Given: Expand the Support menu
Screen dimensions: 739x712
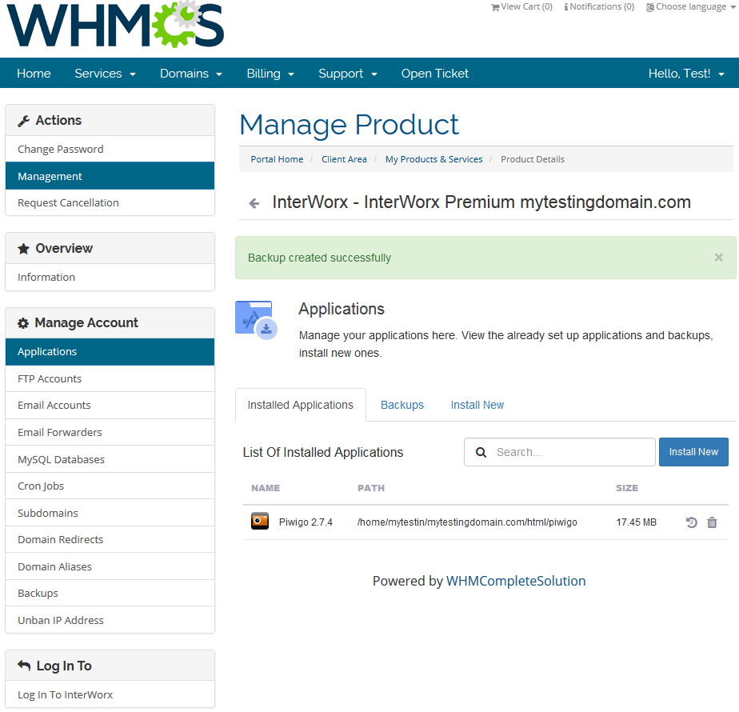Looking at the screenshot, I should click(348, 74).
